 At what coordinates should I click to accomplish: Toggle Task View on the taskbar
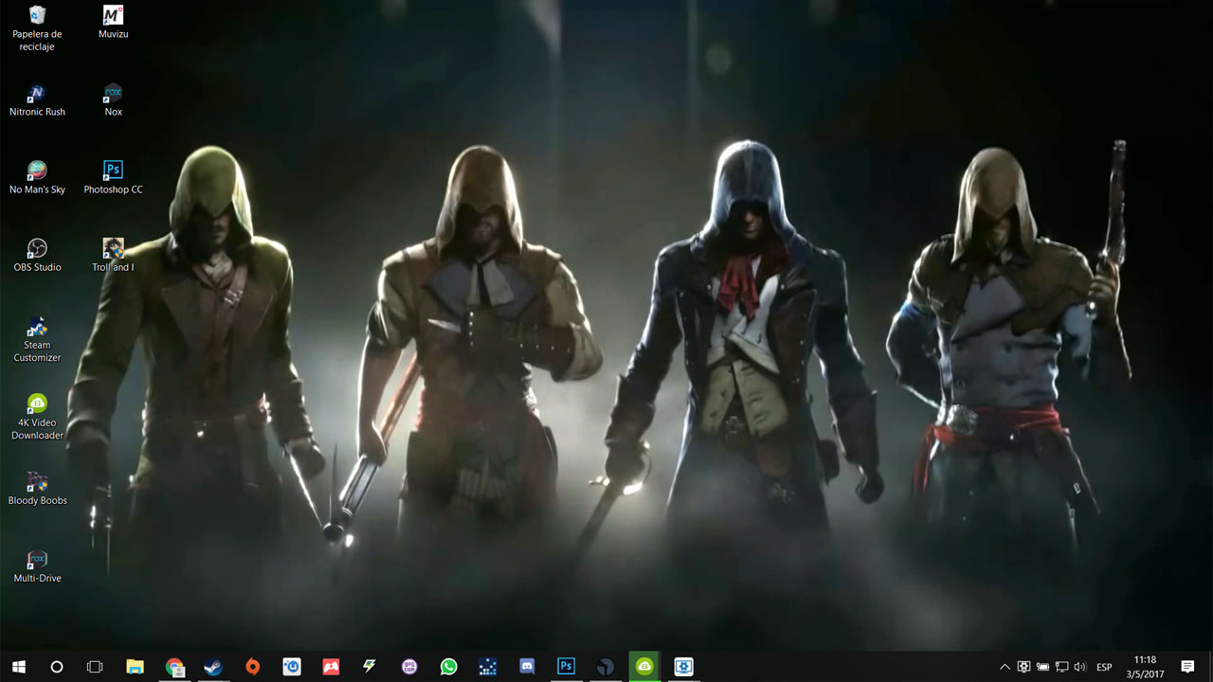coord(95,667)
